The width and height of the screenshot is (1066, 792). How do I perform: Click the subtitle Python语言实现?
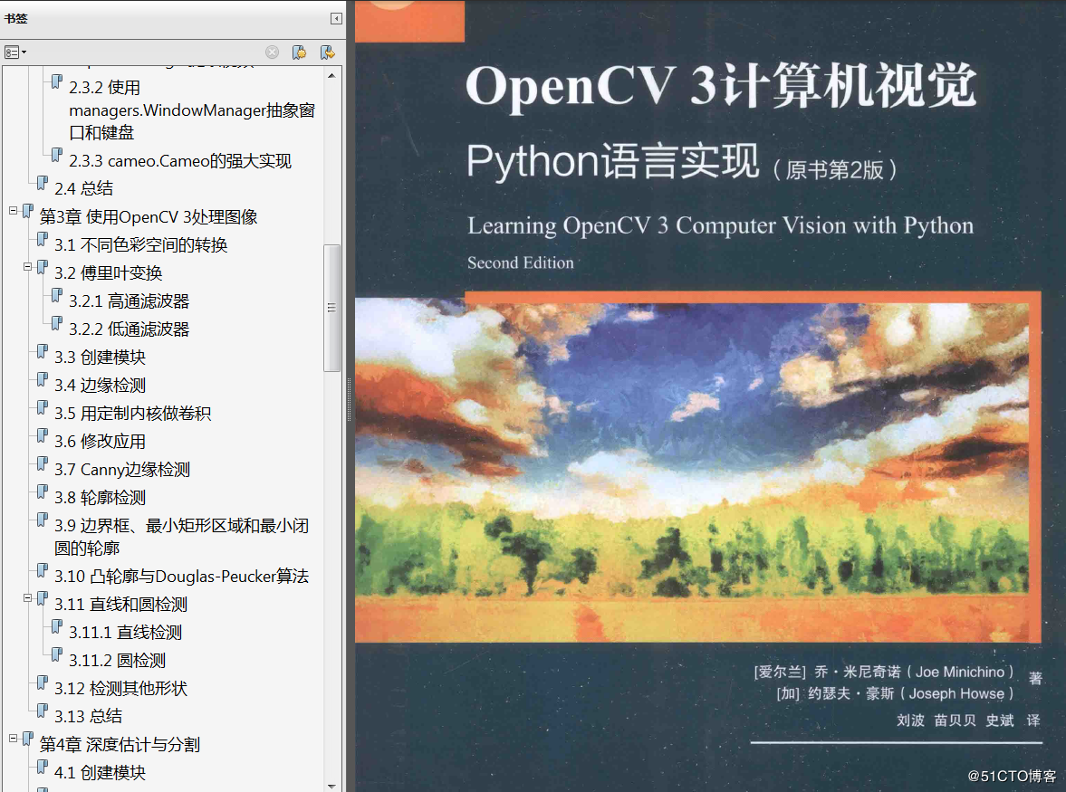612,161
